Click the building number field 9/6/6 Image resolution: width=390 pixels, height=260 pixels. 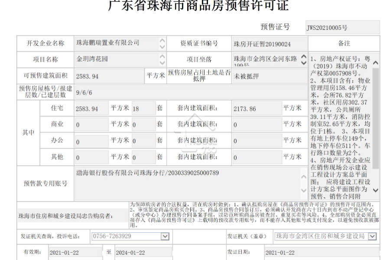coord(191,93)
